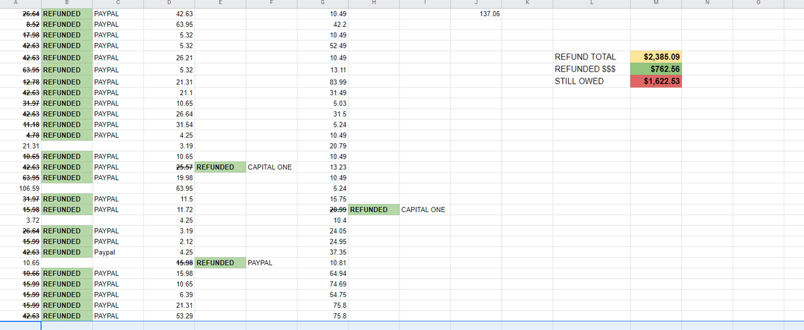Select column G header
The image size is (804, 330).
322,3
